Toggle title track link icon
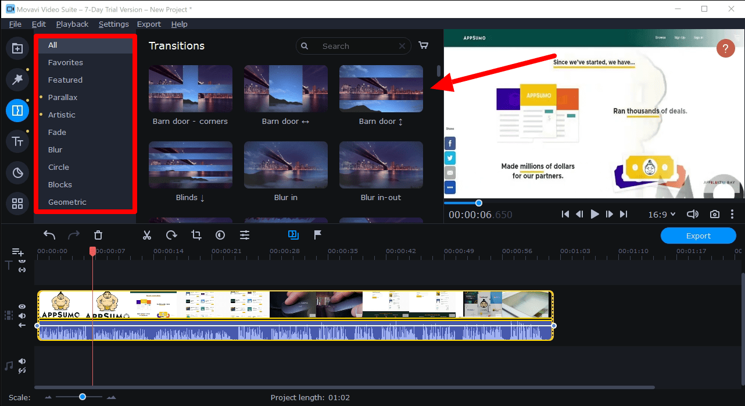The width and height of the screenshot is (745, 406). 22,270
